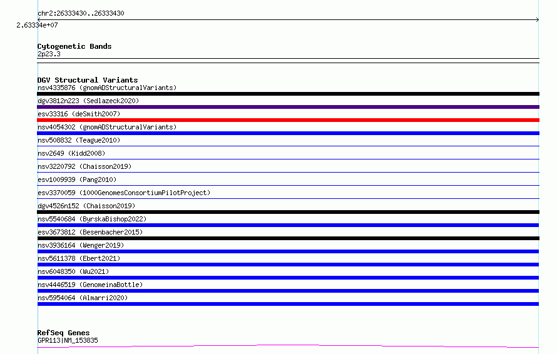Click nsv5540684 (ByrskaBishop2022) label
The width and height of the screenshot is (557, 354).
pyautogui.click(x=92, y=219)
